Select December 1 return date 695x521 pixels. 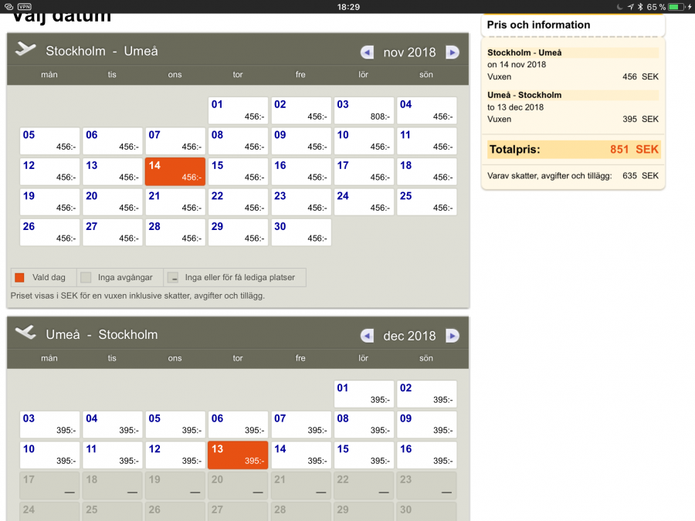point(364,394)
